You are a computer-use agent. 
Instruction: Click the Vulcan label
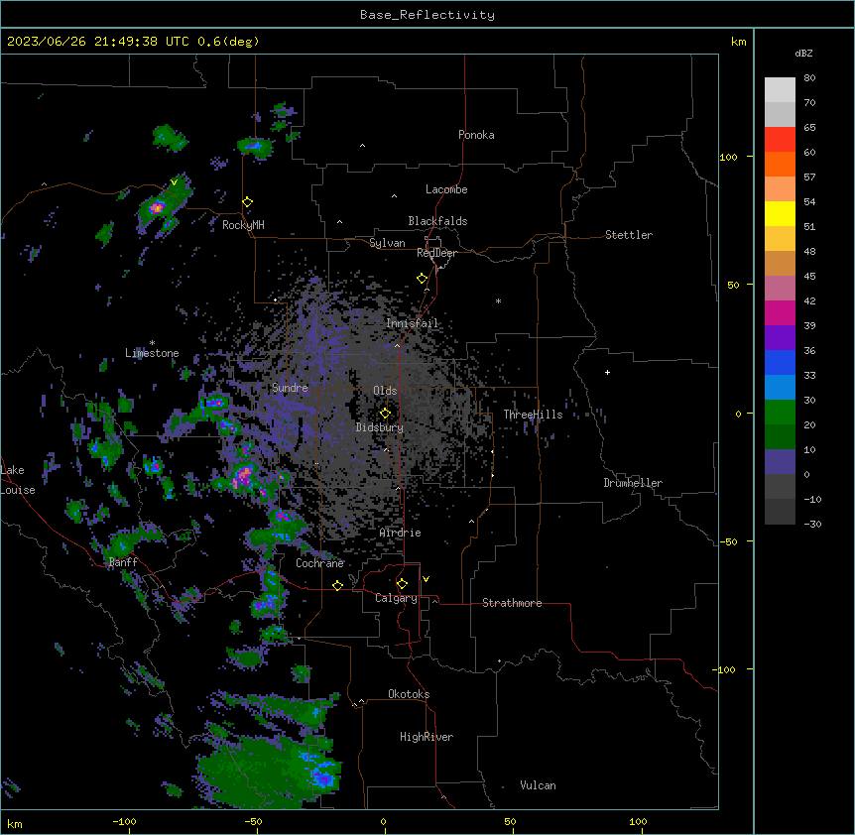click(x=538, y=785)
